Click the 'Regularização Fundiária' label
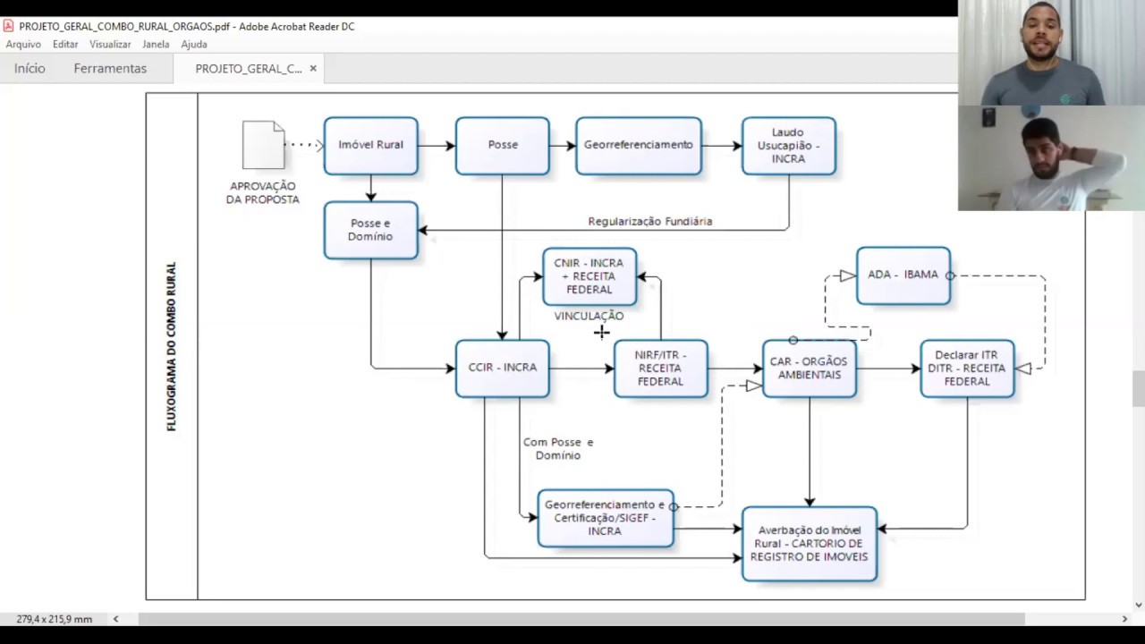1145x644 pixels. (650, 221)
